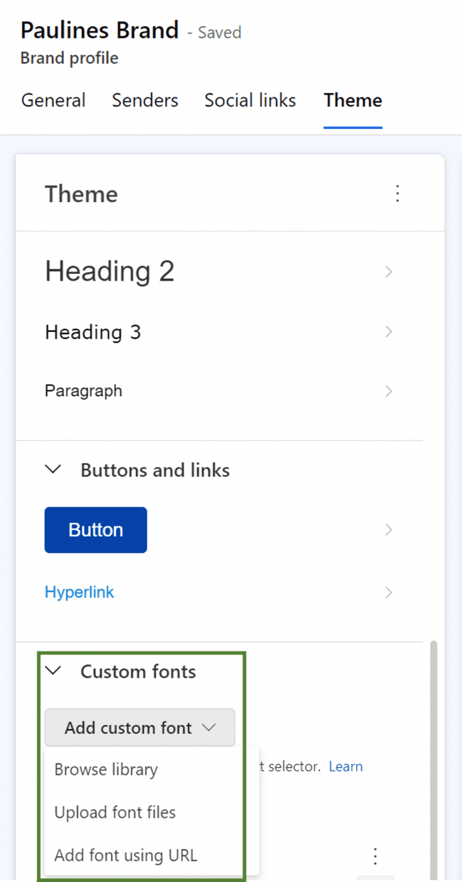Collapse the Custom fonts section
The image size is (462, 882).
[53, 671]
